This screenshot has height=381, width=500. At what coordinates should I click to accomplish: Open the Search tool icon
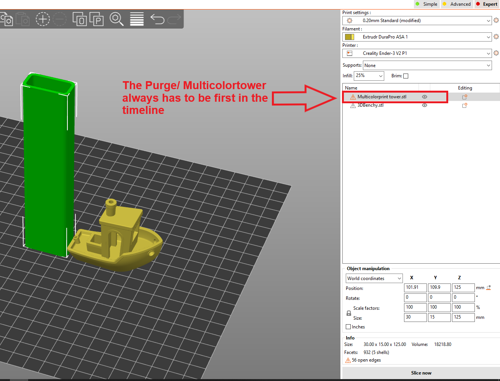117,19
